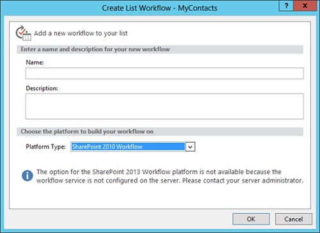
Task: Click the Create List Workflow title bar
Action: point(159,8)
